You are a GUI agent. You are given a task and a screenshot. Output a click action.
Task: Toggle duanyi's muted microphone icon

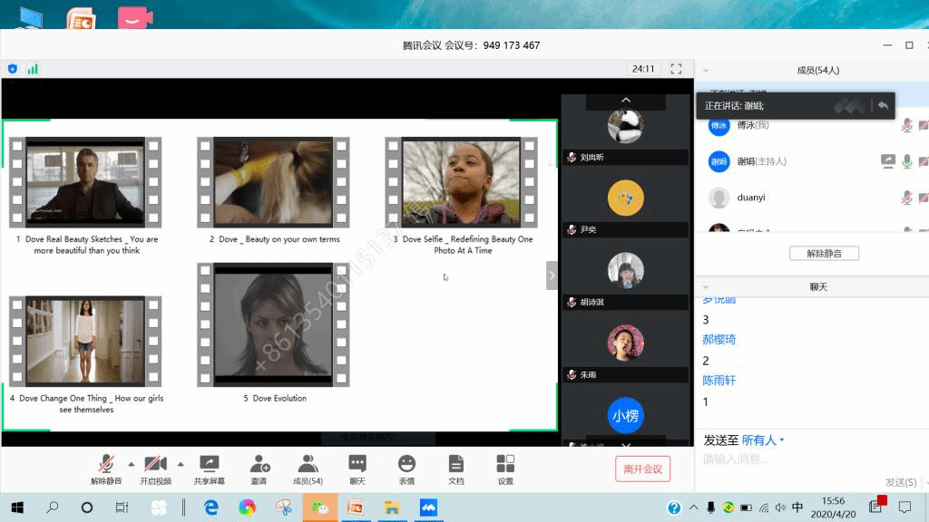(906, 198)
